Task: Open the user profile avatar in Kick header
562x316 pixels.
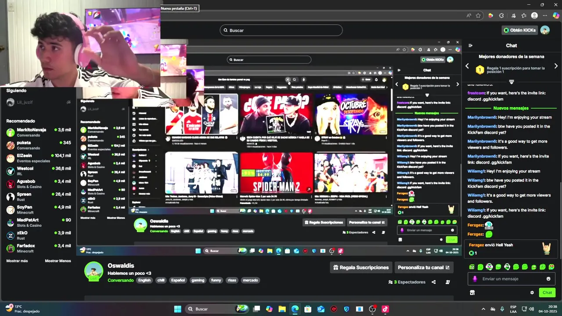Action: pyautogui.click(x=545, y=30)
